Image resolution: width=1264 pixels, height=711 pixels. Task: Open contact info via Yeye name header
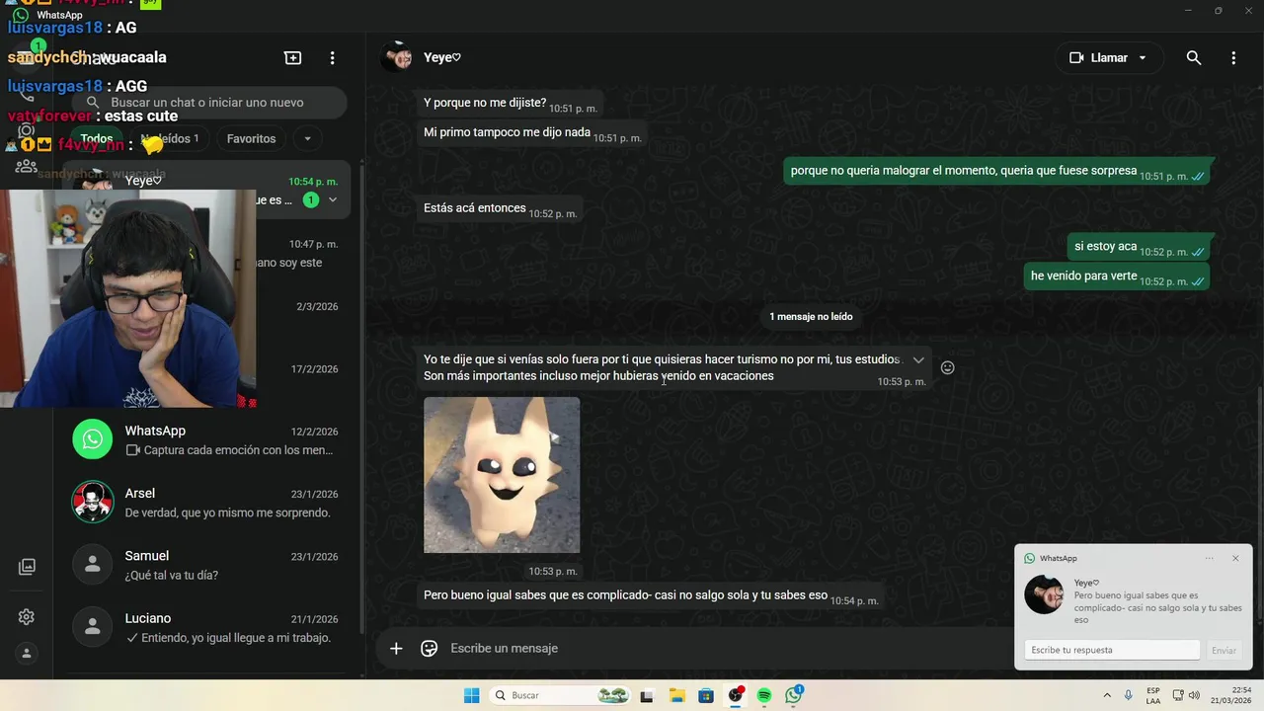[442, 57]
